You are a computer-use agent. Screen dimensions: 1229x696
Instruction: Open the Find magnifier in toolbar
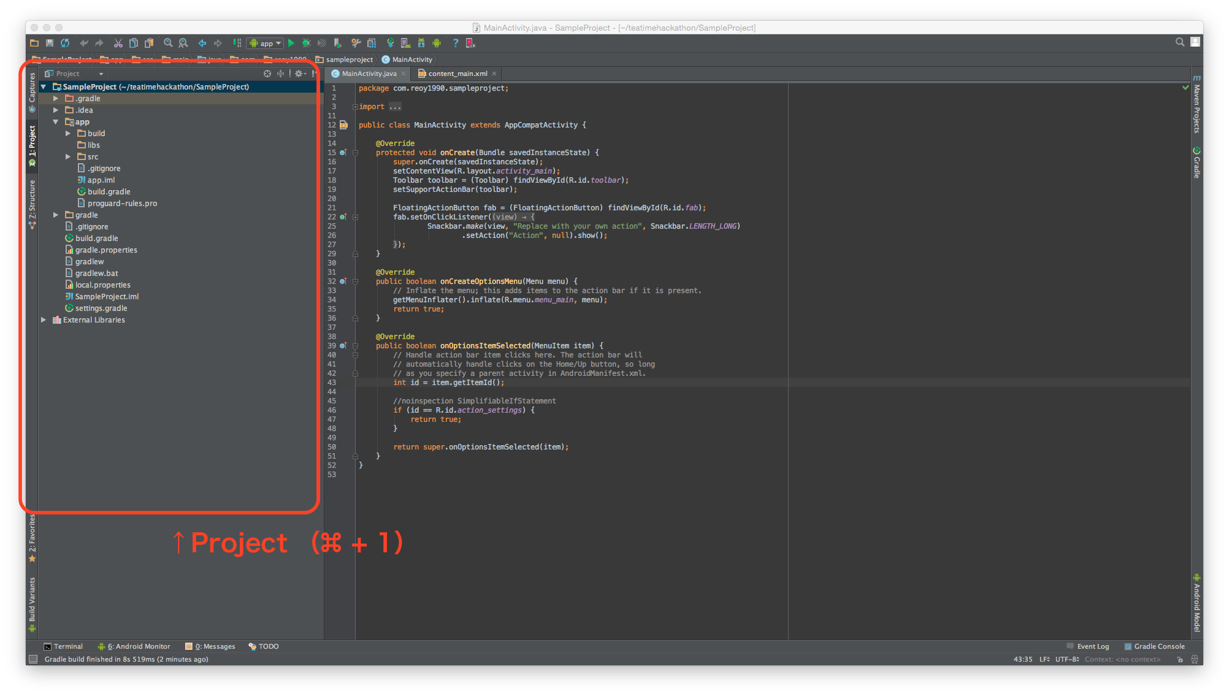point(168,43)
